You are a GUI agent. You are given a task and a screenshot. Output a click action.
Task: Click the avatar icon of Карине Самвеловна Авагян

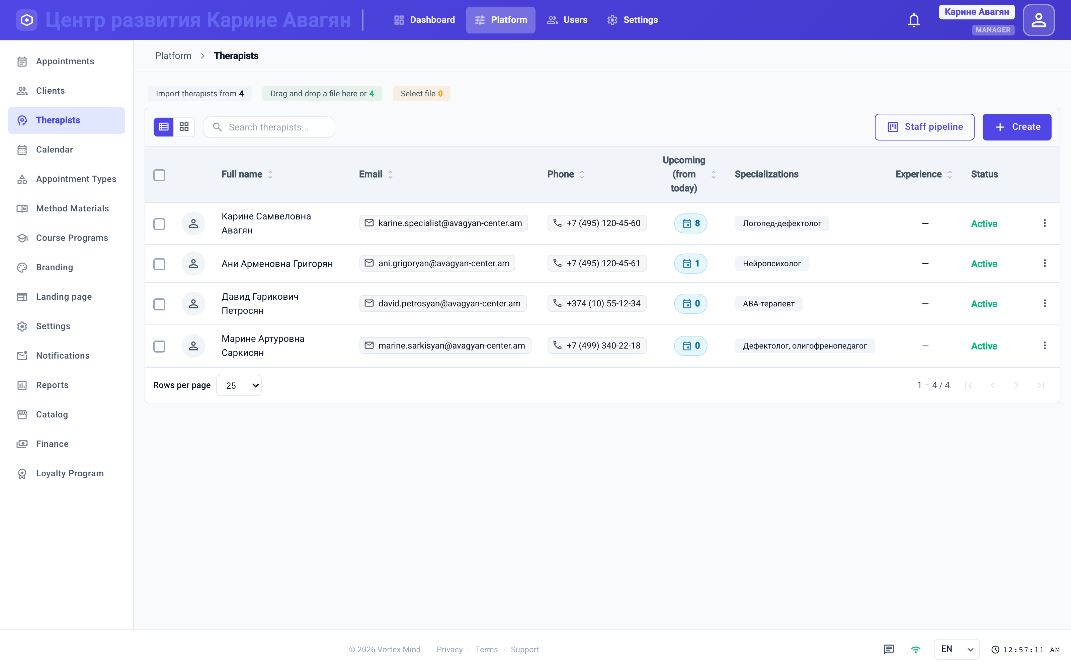point(193,223)
